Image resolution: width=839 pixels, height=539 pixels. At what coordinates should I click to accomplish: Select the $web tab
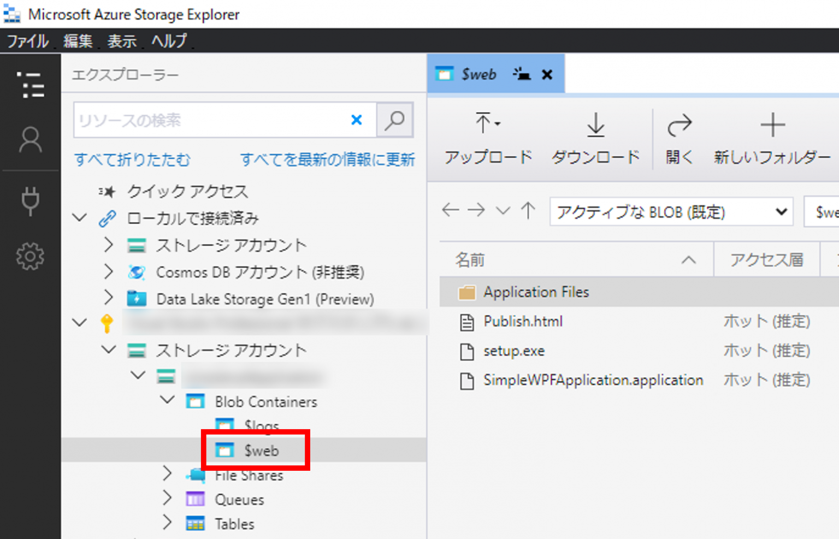tap(479, 73)
